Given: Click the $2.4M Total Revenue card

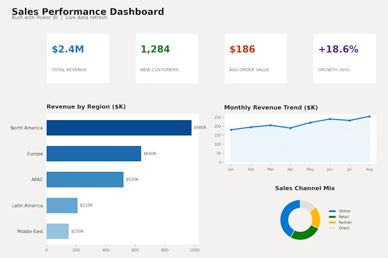Looking at the screenshot, I should point(78,59).
